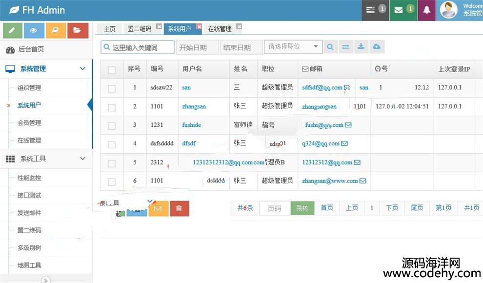
Task: Click the orange envelope batch email button
Action: (159, 208)
